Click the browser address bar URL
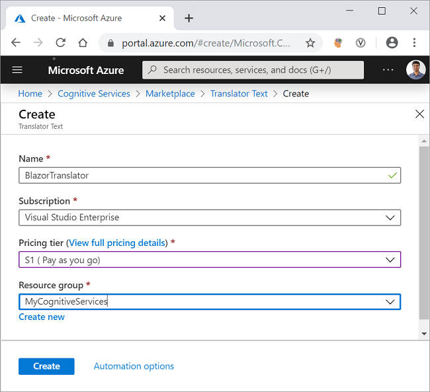The image size is (430, 392). (x=206, y=43)
